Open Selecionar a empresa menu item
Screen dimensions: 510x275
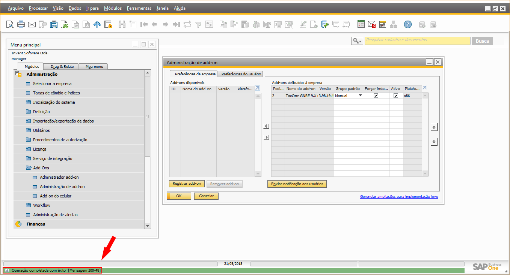click(52, 84)
